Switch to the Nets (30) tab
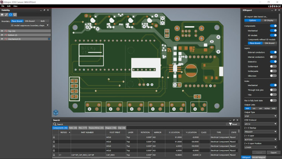This screenshot has width=282, height=159. pos(73,128)
